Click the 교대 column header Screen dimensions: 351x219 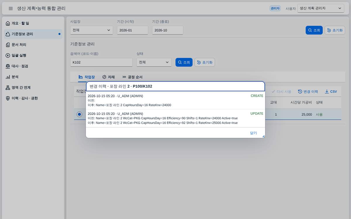[x=273, y=102]
